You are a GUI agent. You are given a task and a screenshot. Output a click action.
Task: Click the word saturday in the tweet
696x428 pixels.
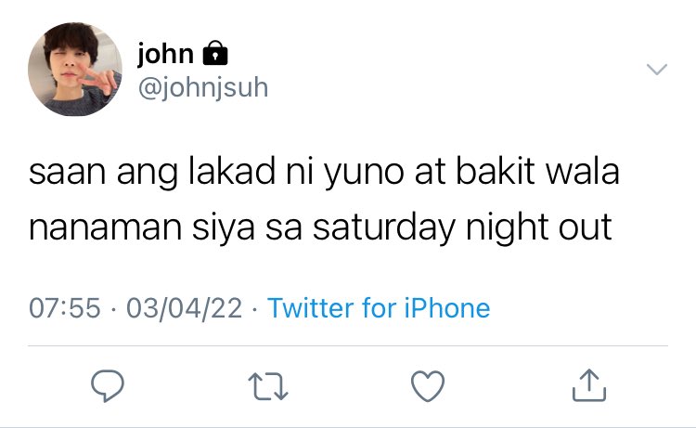(x=384, y=227)
